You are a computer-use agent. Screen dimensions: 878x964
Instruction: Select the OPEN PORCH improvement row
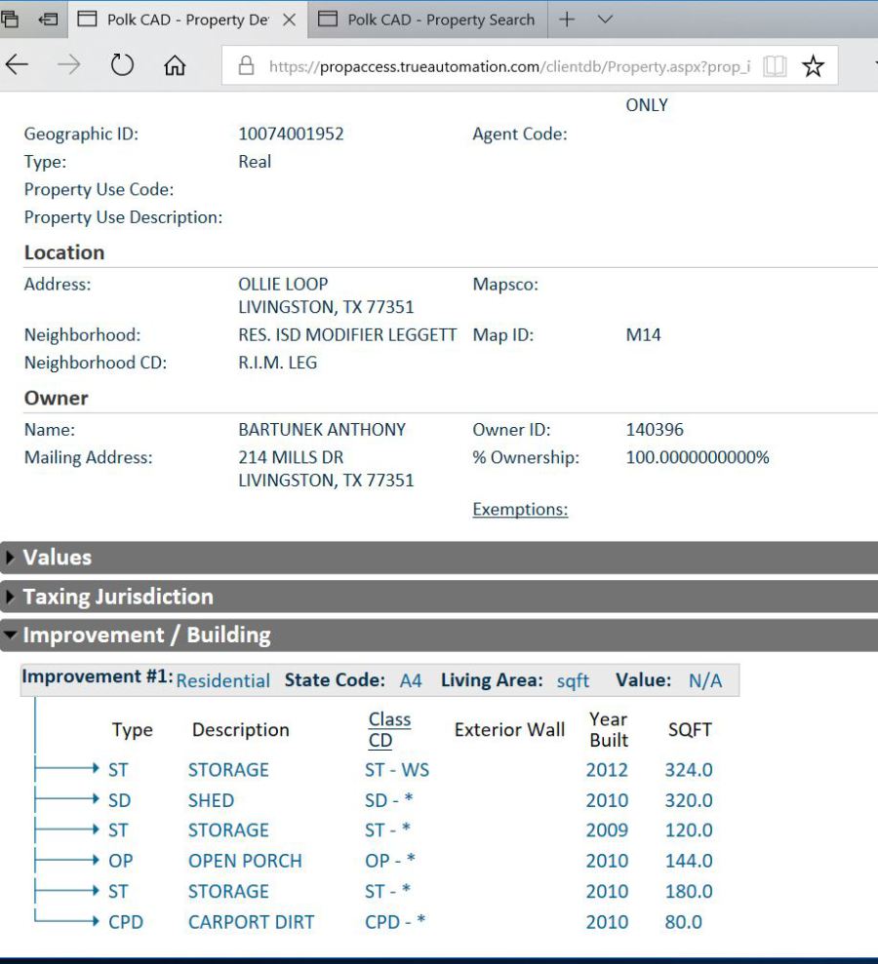tap(245, 861)
